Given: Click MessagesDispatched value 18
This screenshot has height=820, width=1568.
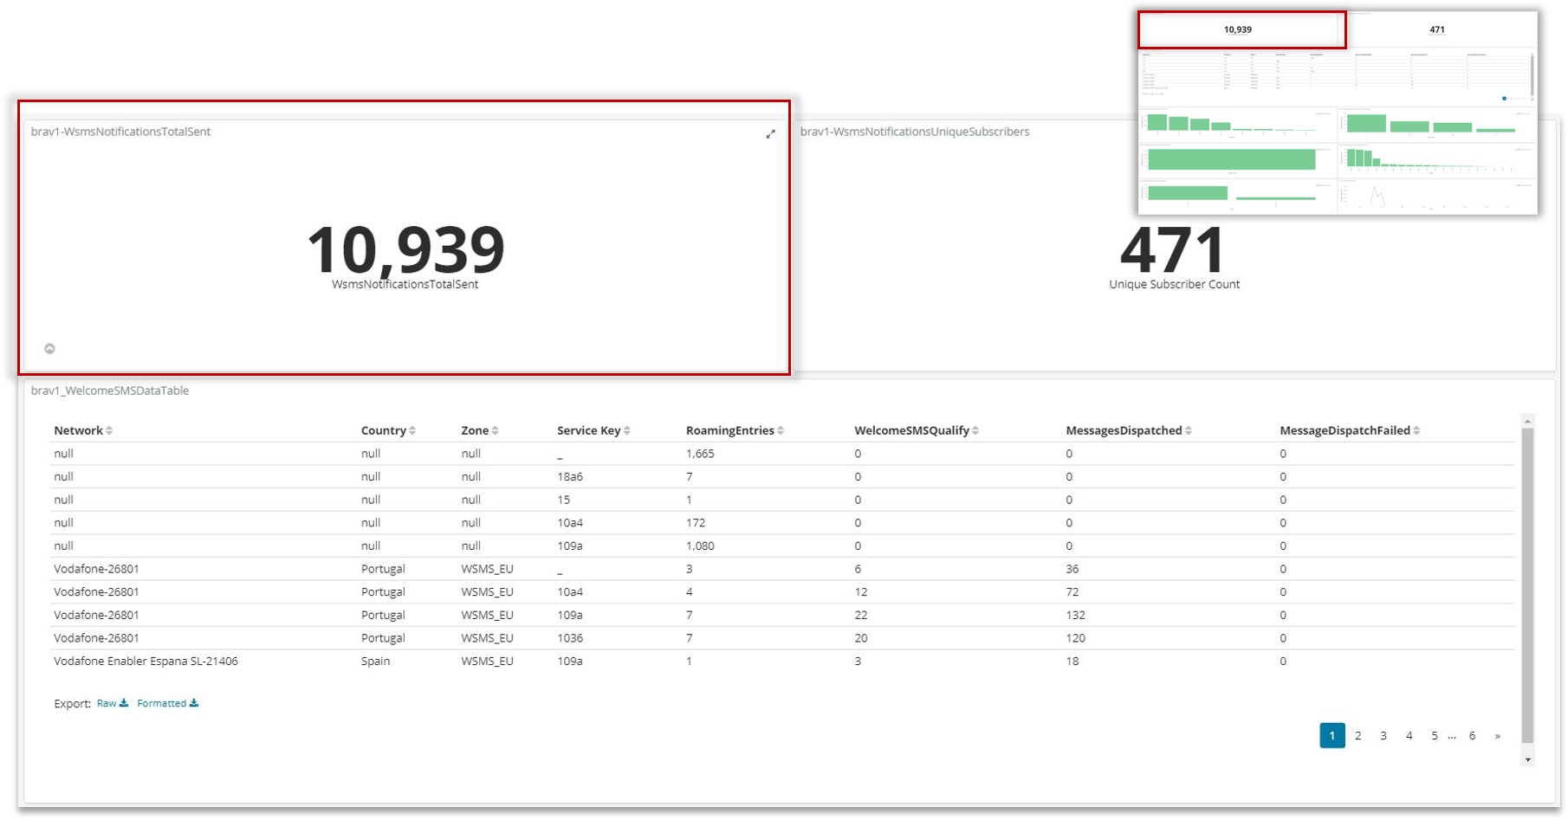Looking at the screenshot, I should 1072,661.
